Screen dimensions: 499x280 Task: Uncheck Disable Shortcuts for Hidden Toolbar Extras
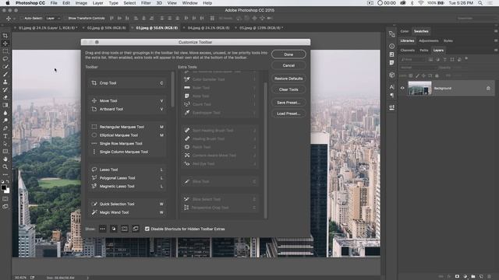pyautogui.click(x=147, y=229)
